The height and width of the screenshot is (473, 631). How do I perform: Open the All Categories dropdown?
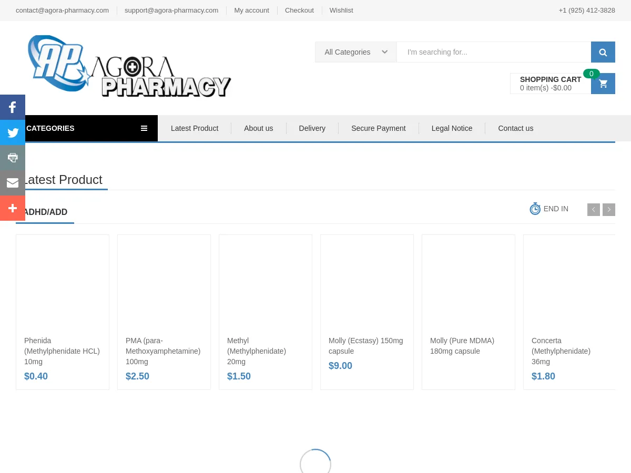pos(355,52)
